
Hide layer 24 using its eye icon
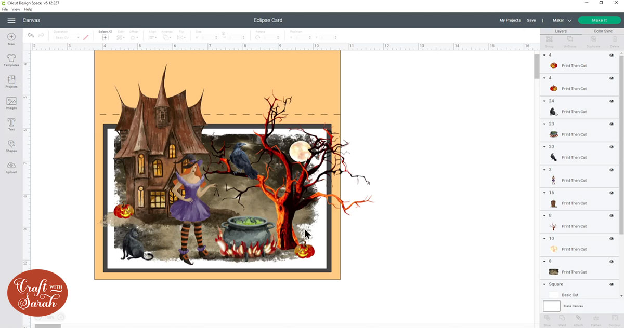[612, 101]
